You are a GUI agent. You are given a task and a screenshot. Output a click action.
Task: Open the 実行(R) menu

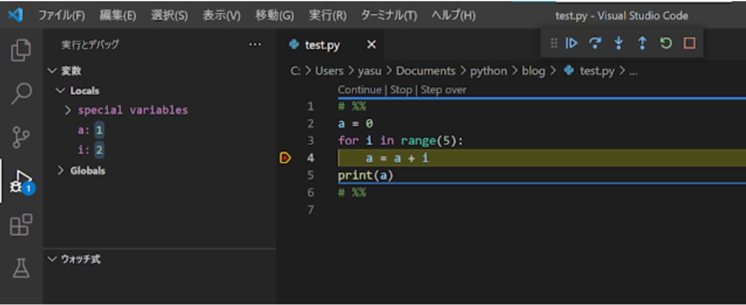click(x=328, y=16)
